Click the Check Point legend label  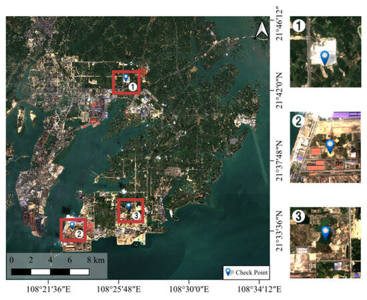click(x=252, y=273)
